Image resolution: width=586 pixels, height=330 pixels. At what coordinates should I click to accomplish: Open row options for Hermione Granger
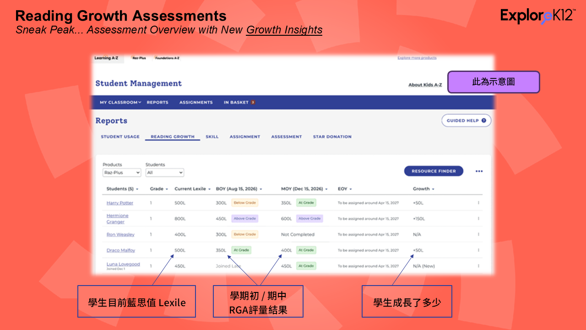click(x=478, y=219)
